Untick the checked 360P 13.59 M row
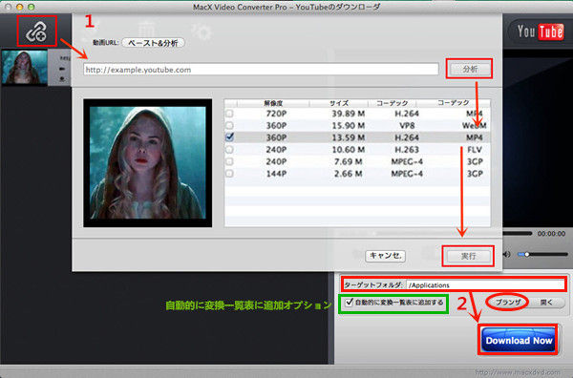Image resolution: width=573 pixels, height=378 pixels. 229,137
